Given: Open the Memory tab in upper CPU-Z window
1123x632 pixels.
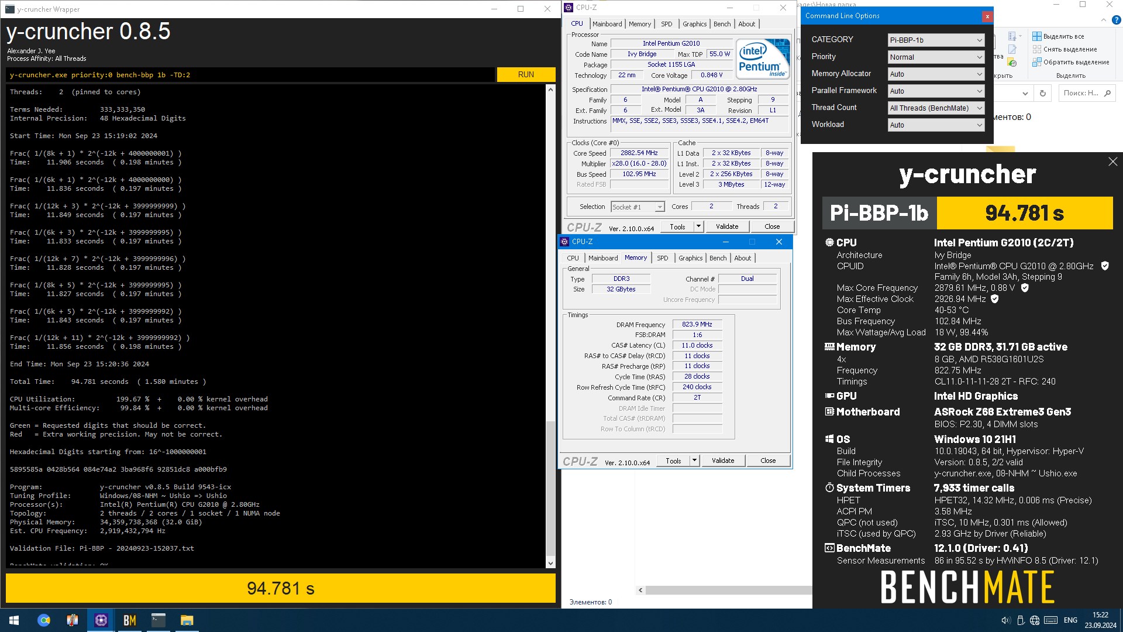Looking at the screenshot, I should point(640,24).
